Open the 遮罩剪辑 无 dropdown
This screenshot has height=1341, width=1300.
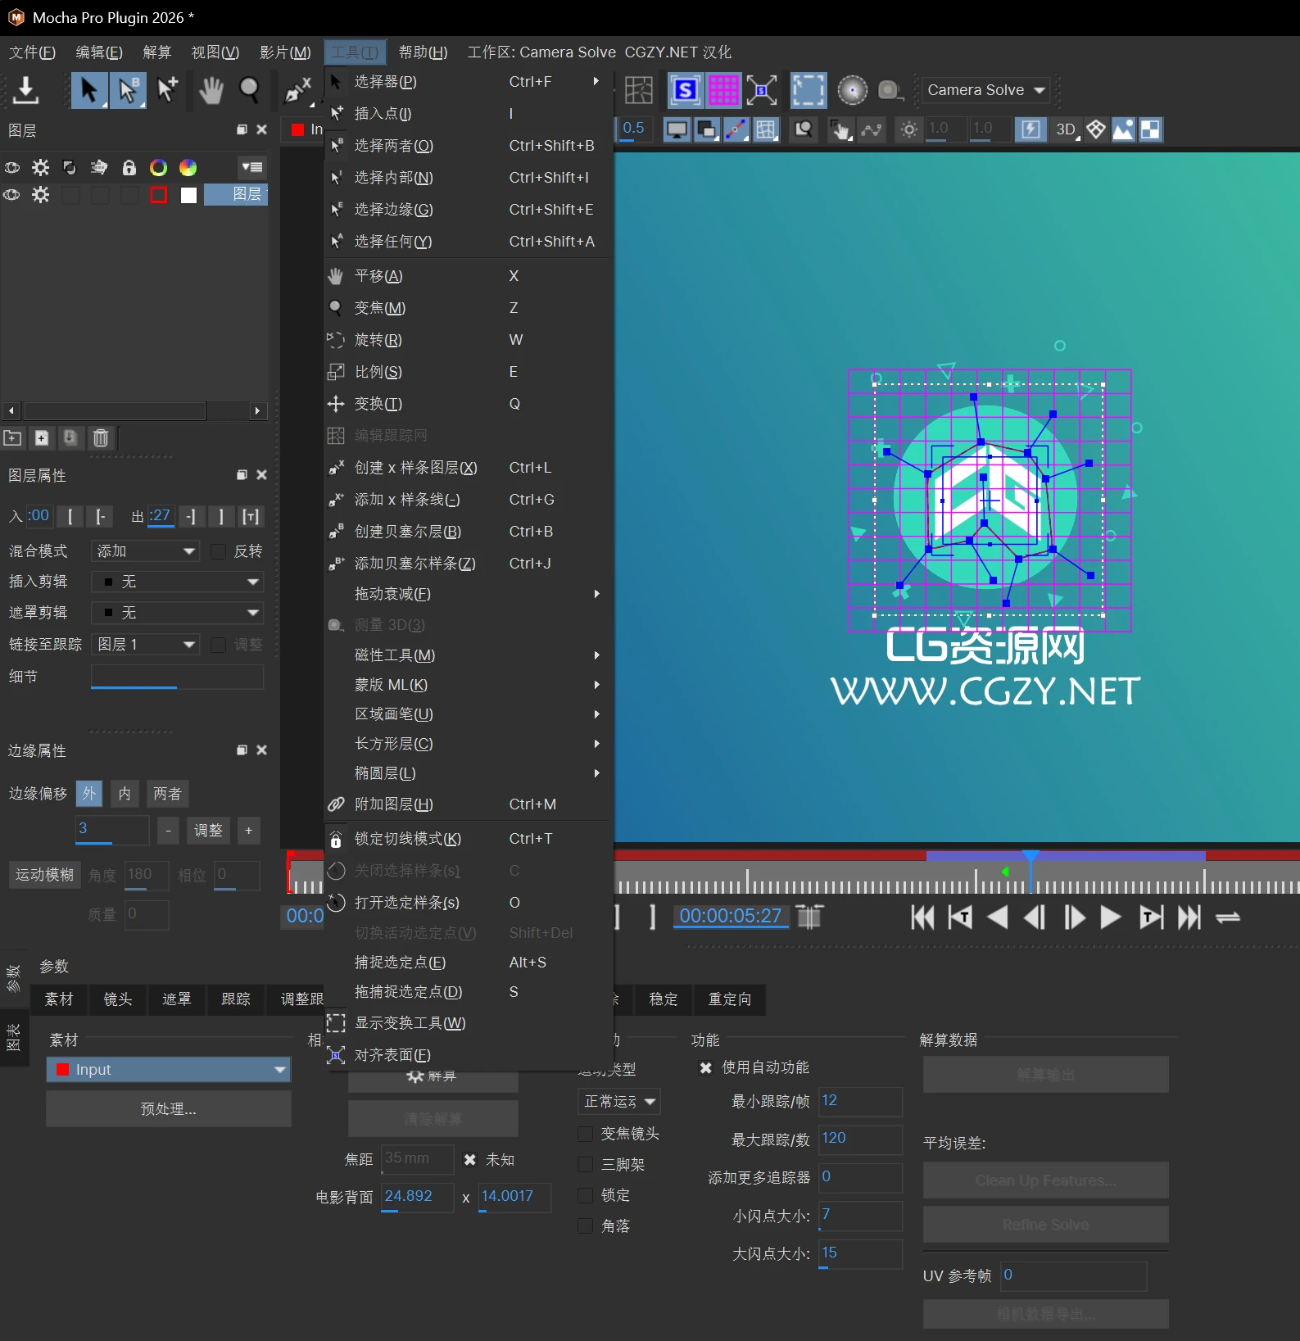[177, 613]
